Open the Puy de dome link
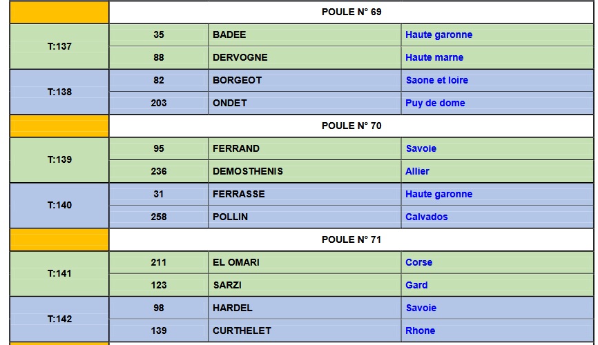 435,103
